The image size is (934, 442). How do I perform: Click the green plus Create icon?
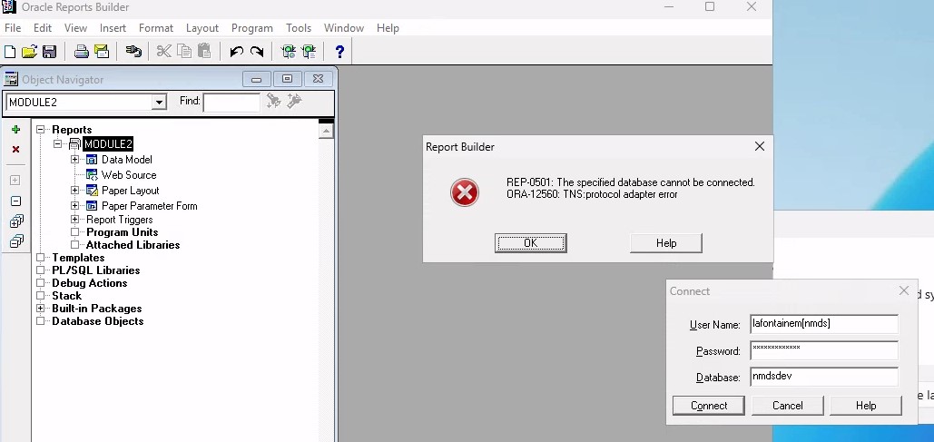click(x=15, y=130)
